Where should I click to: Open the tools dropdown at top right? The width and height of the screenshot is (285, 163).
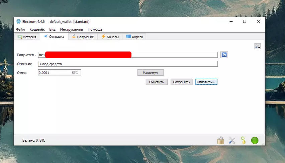click(257, 47)
